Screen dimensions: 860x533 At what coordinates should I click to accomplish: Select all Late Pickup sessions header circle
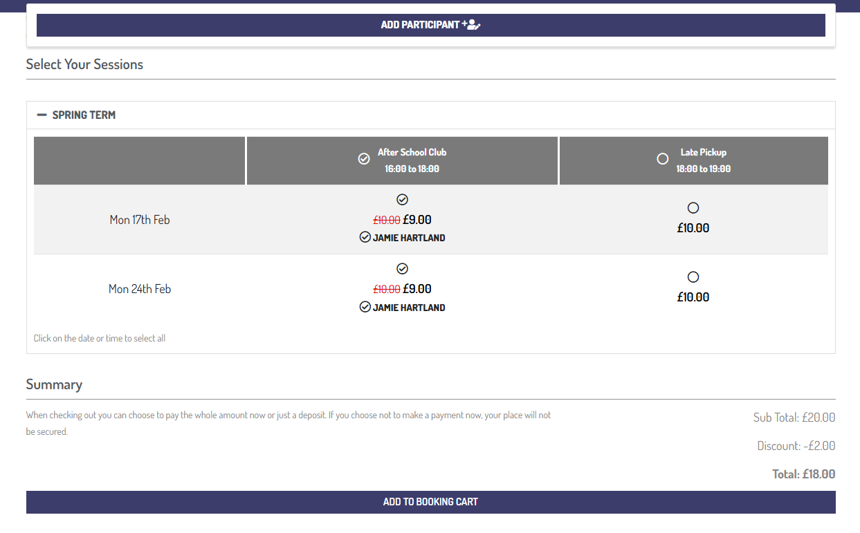point(662,159)
